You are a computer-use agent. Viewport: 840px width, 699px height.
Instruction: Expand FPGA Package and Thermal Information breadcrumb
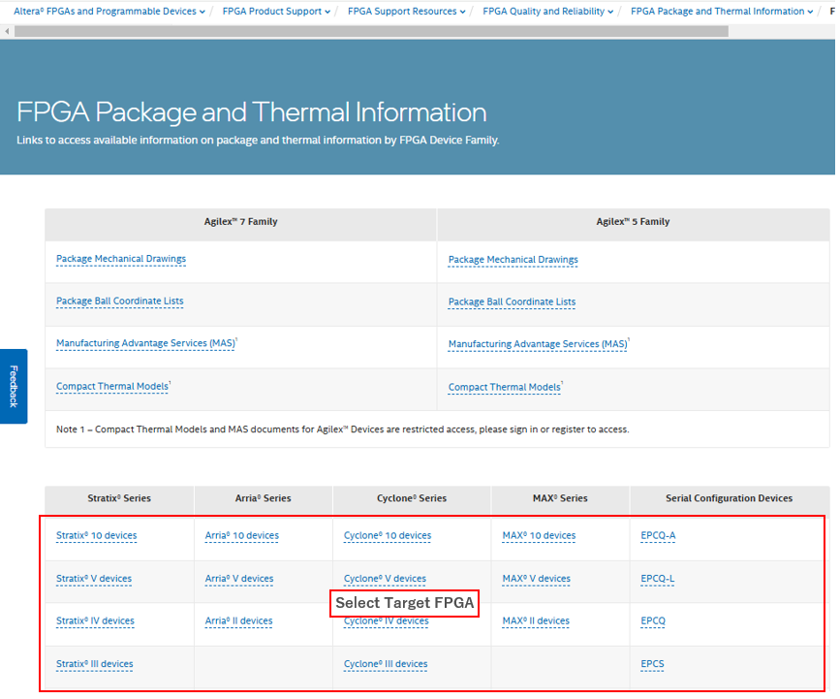click(722, 12)
